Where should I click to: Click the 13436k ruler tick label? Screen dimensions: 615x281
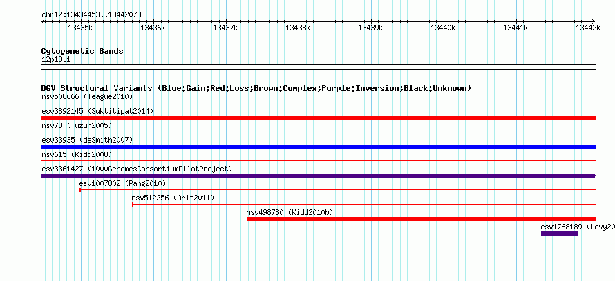click(153, 28)
